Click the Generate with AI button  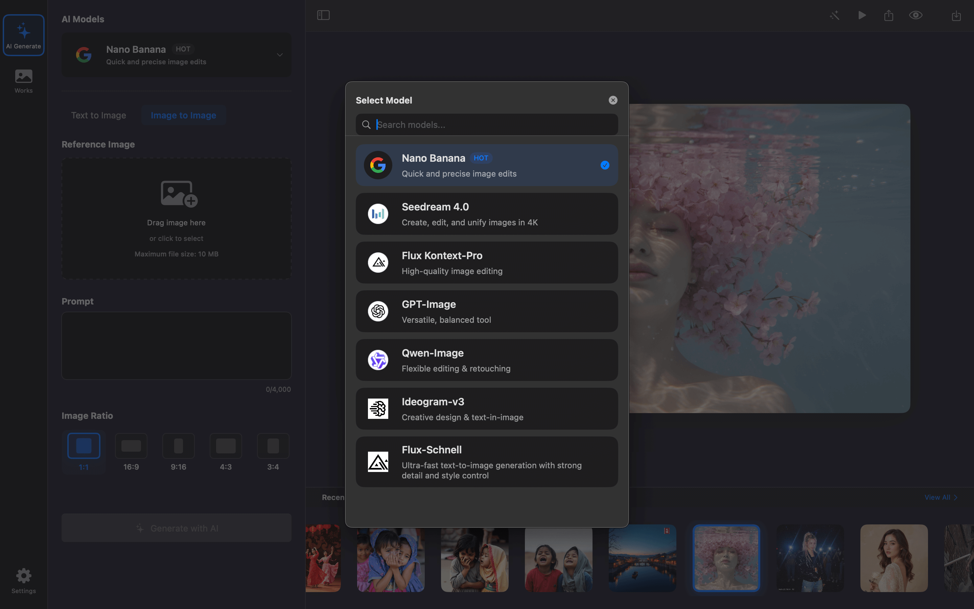pyautogui.click(x=176, y=528)
